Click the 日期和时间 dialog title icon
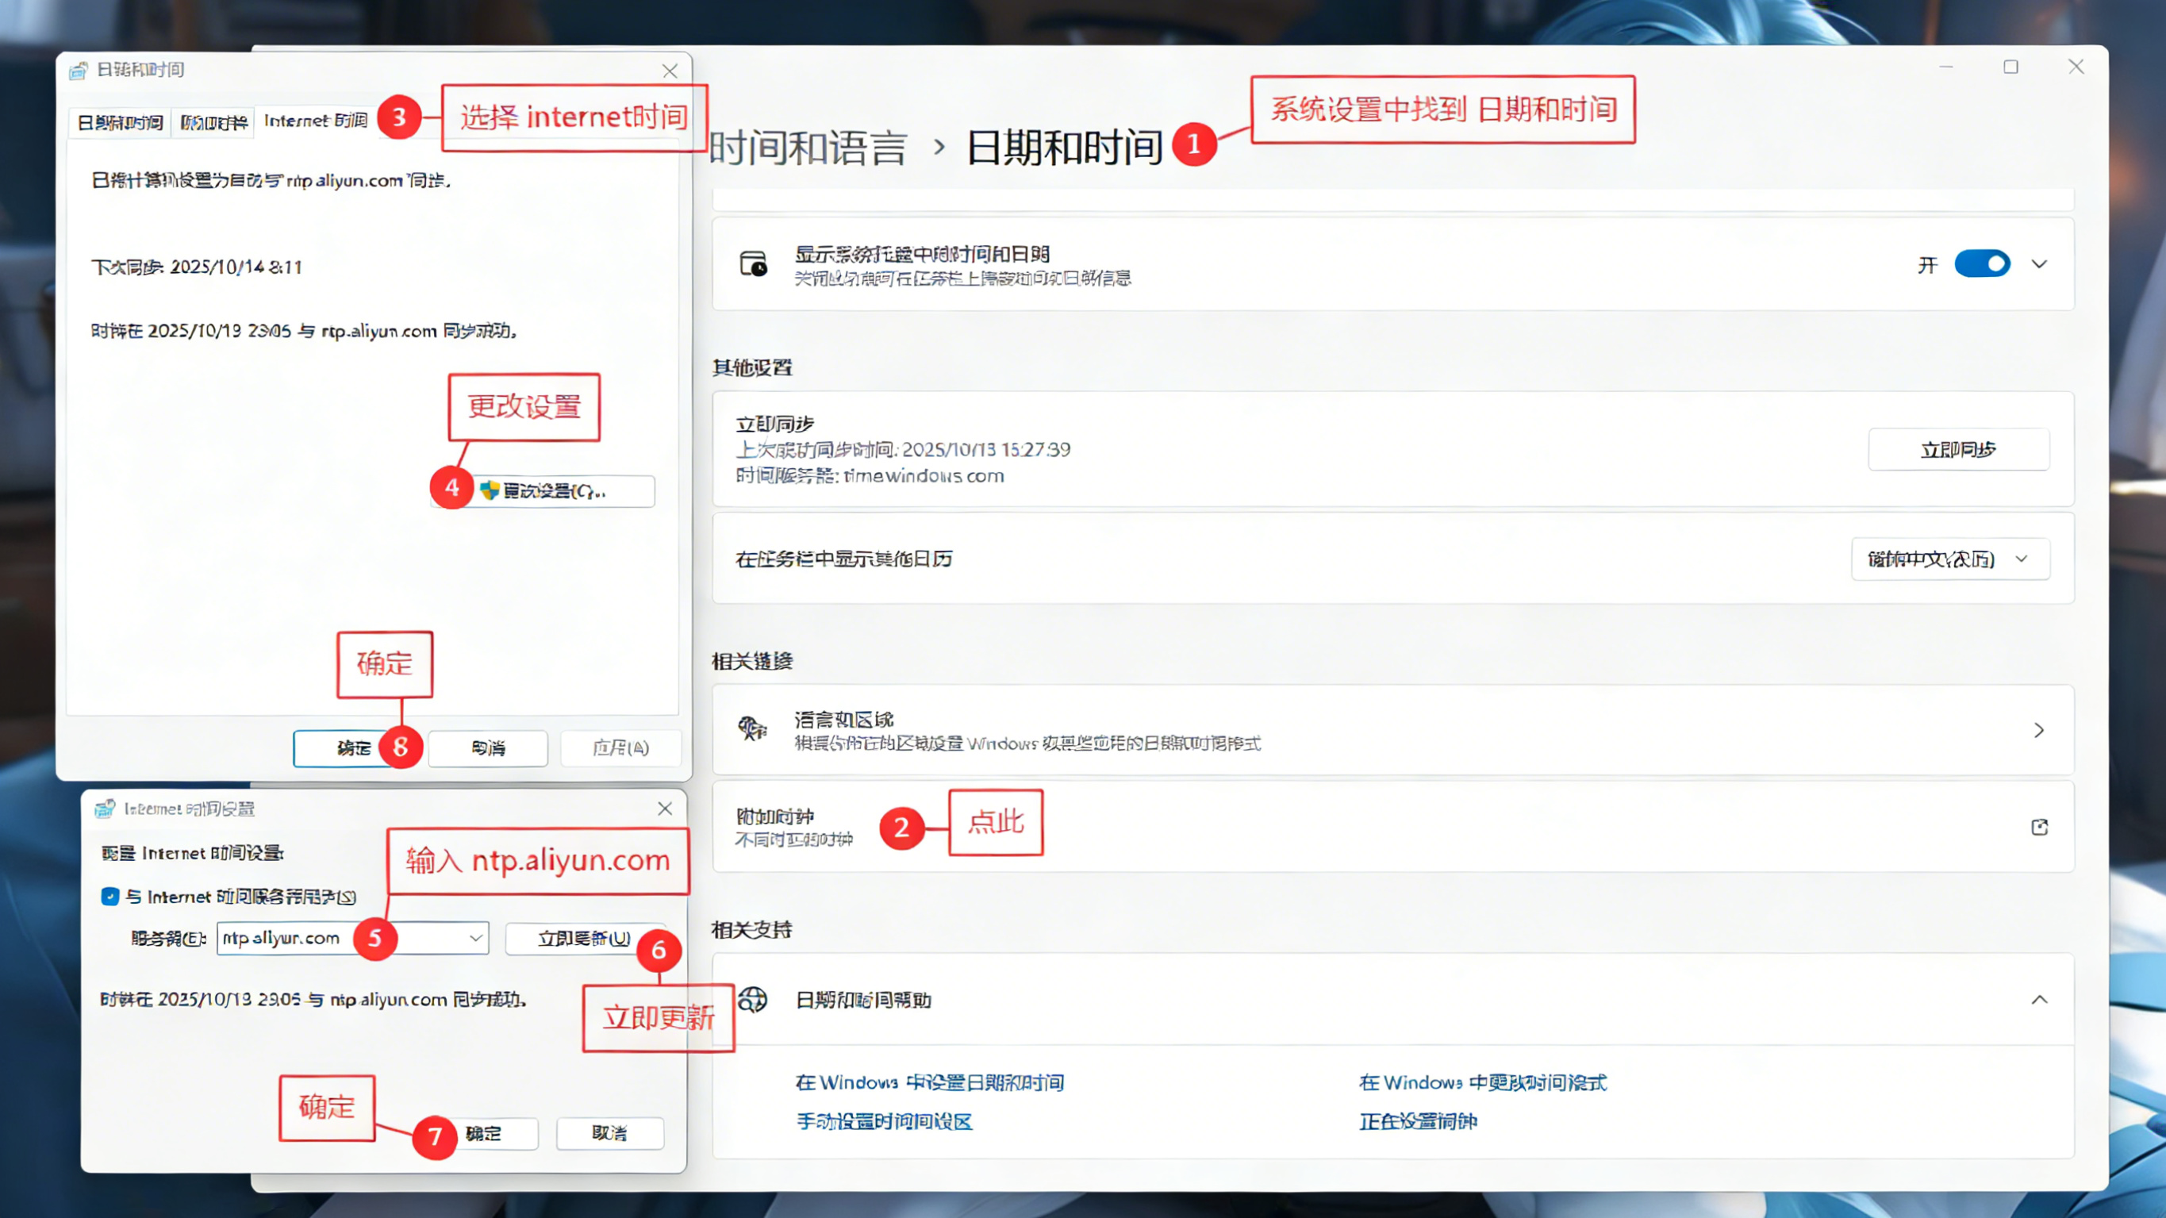 pos(79,70)
